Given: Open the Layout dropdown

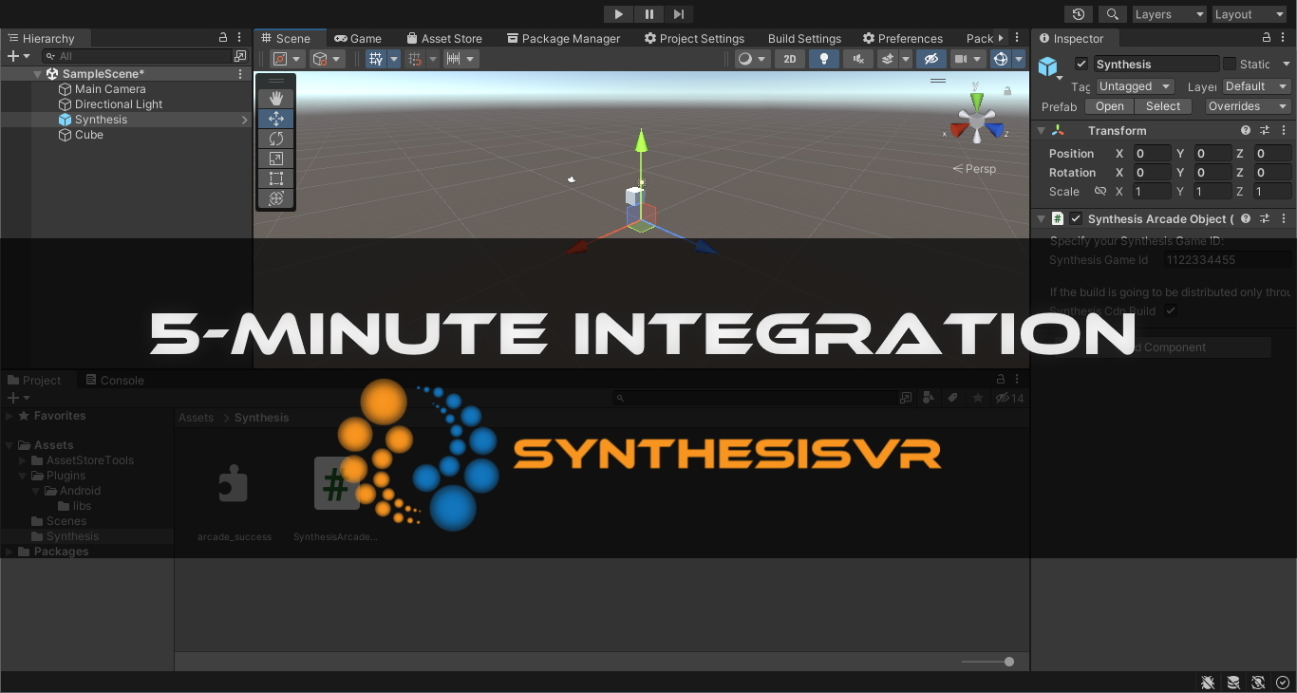Looking at the screenshot, I should (x=1249, y=14).
